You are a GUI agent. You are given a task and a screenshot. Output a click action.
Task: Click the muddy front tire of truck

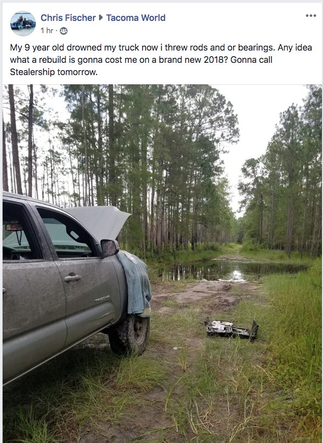130,334
